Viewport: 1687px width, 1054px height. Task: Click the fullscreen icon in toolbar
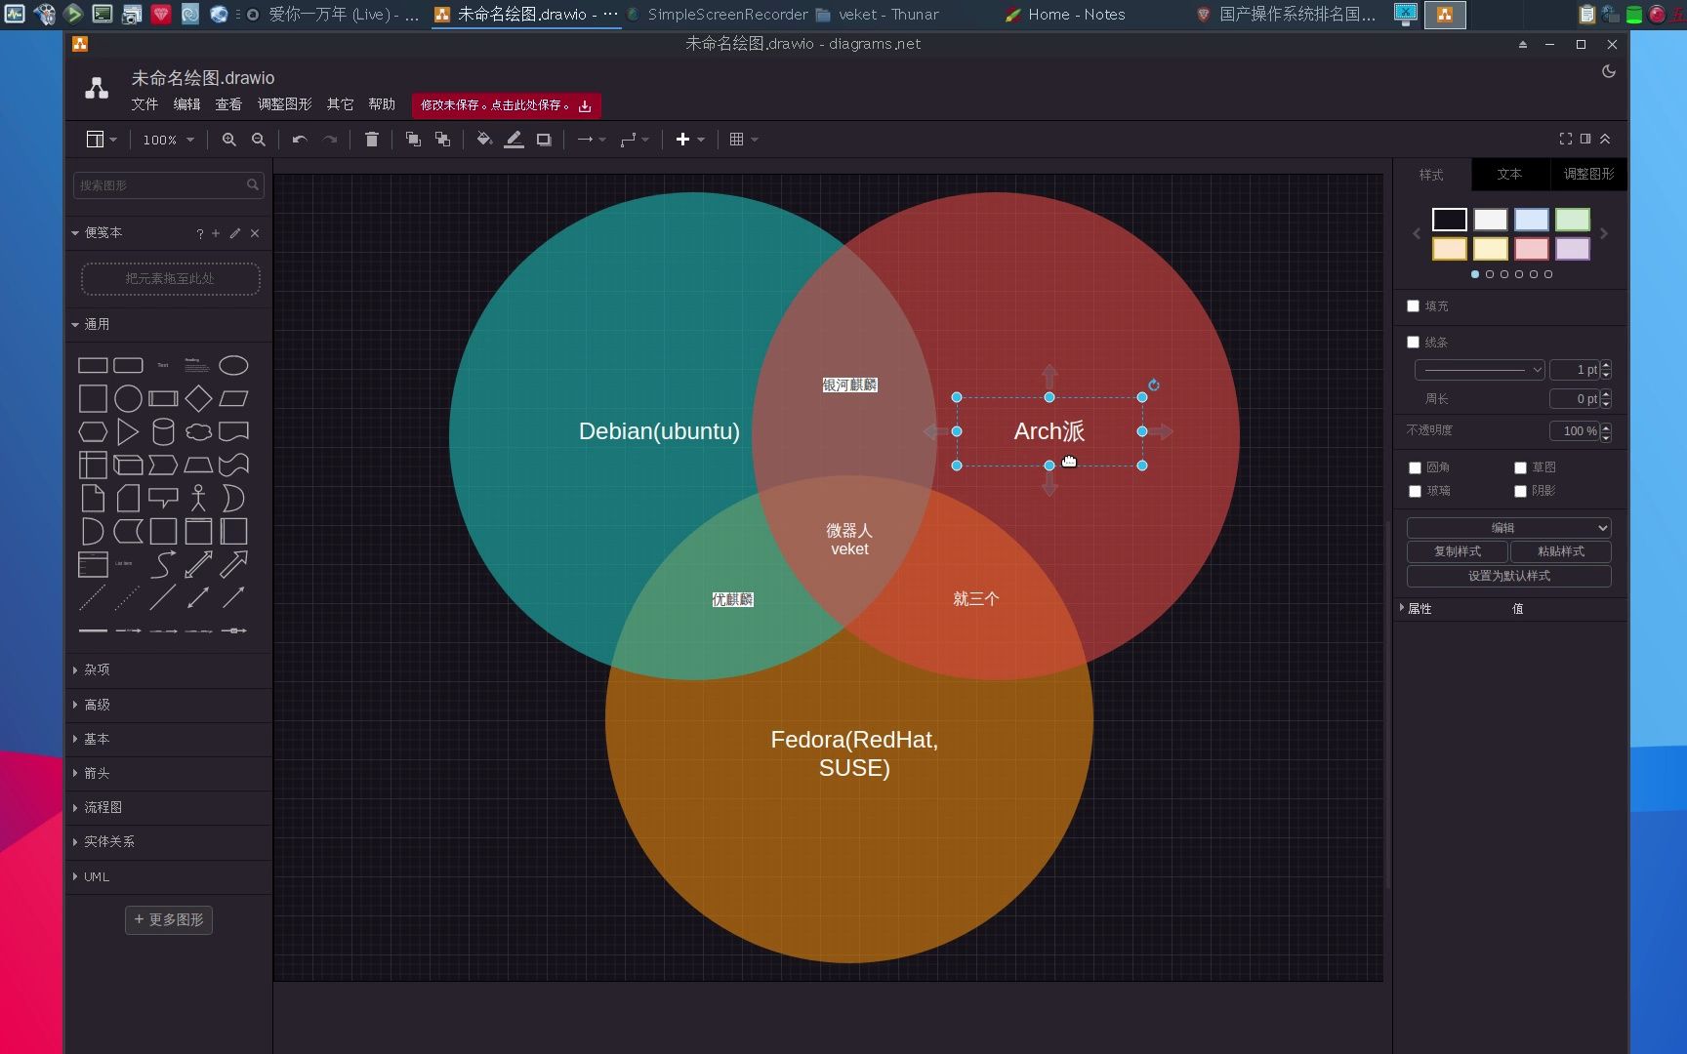point(1566,139)
